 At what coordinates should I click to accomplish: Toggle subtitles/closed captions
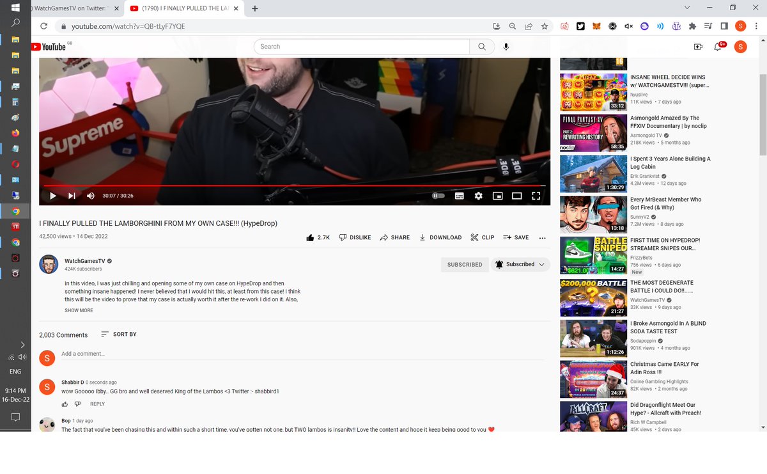click(x=459, y=196)
